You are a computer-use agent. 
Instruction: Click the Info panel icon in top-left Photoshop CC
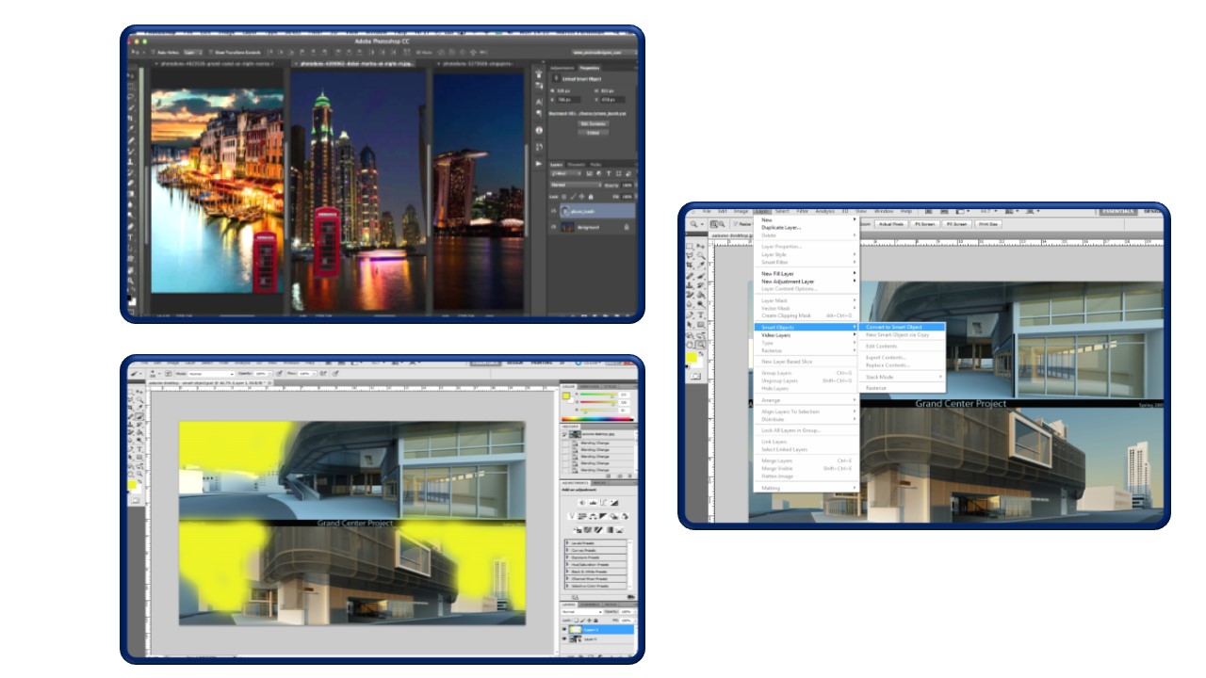(539, 130)
